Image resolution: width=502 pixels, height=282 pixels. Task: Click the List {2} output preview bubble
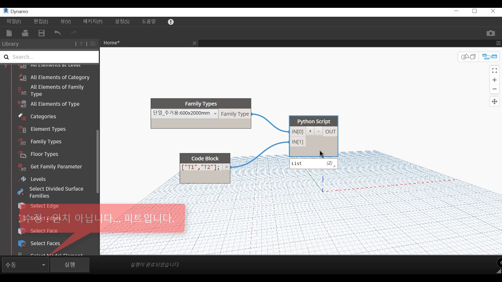tap(313, 163)
